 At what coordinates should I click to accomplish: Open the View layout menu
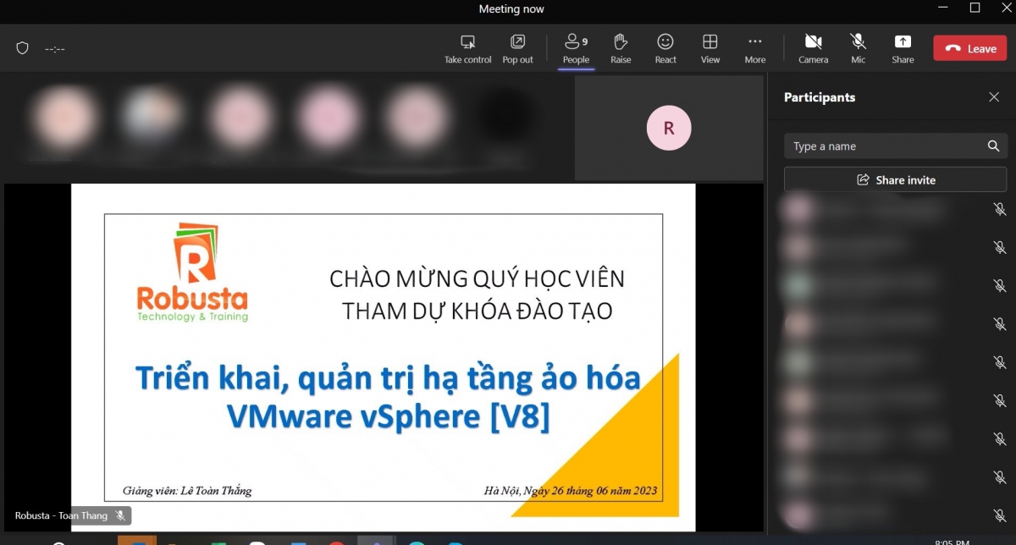710,49
